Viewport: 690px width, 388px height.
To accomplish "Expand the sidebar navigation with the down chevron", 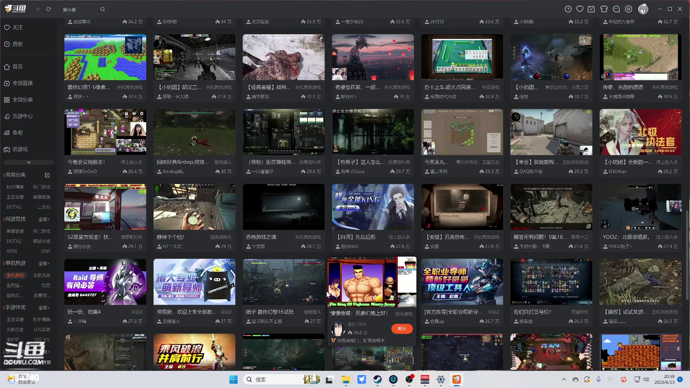I will click(x=29, y=162).
